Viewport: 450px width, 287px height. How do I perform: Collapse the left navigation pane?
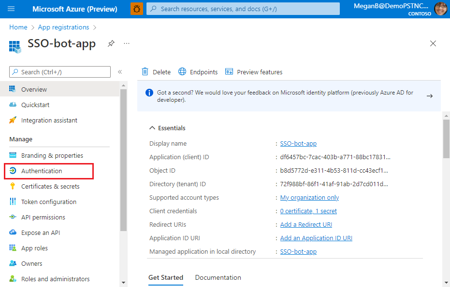tap(120, 71)
